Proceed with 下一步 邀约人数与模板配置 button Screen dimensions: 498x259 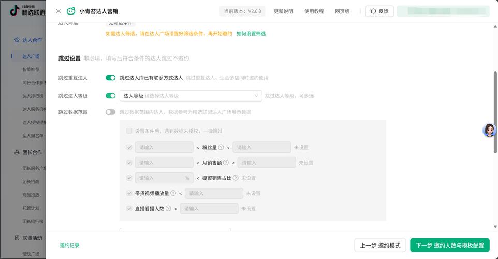(x=450, y=246)
